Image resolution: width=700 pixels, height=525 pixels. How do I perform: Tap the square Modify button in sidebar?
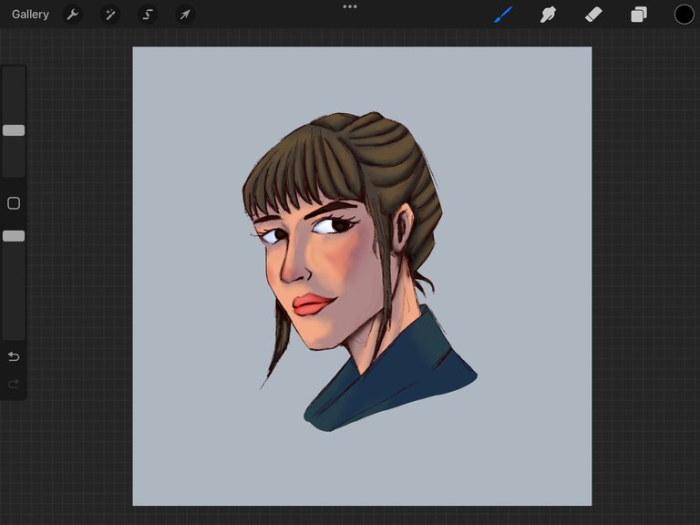pos(14,203)
